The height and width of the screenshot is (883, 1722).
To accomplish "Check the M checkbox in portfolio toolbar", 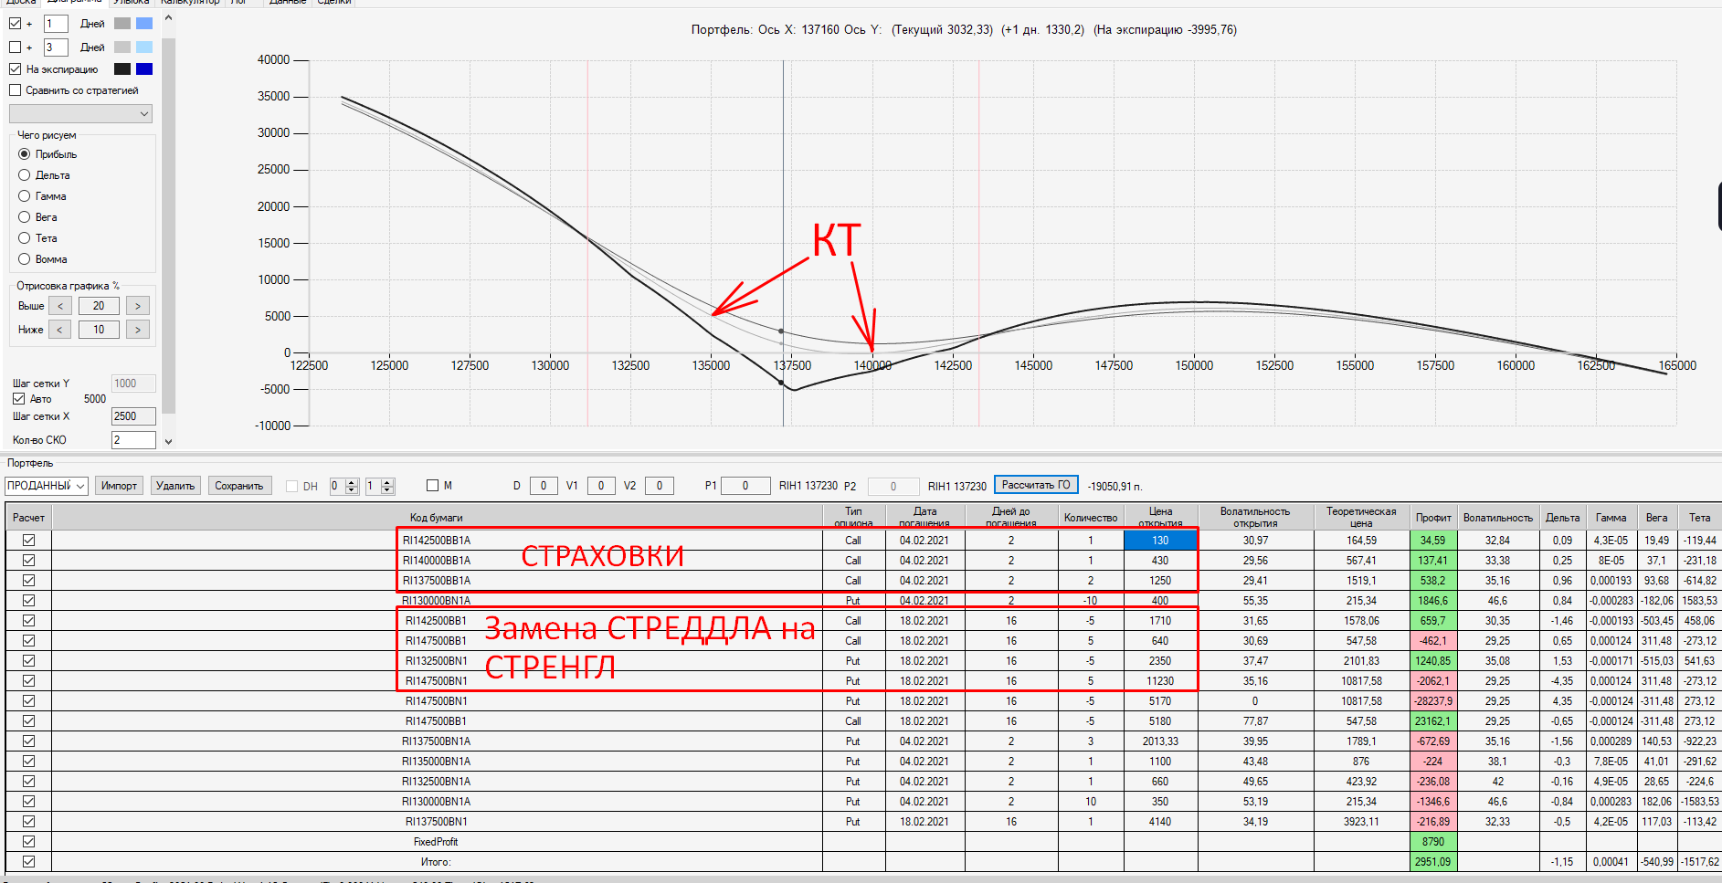I will 433,486.
